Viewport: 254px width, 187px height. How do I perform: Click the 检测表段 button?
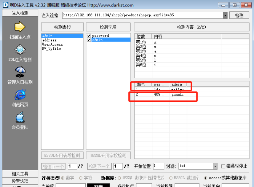coord(62,27)
